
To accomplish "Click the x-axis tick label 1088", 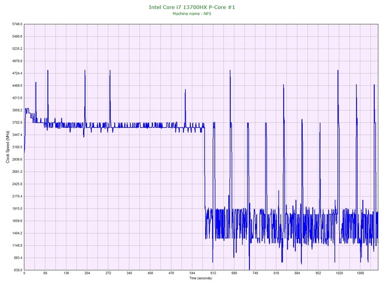I will 361,273.
